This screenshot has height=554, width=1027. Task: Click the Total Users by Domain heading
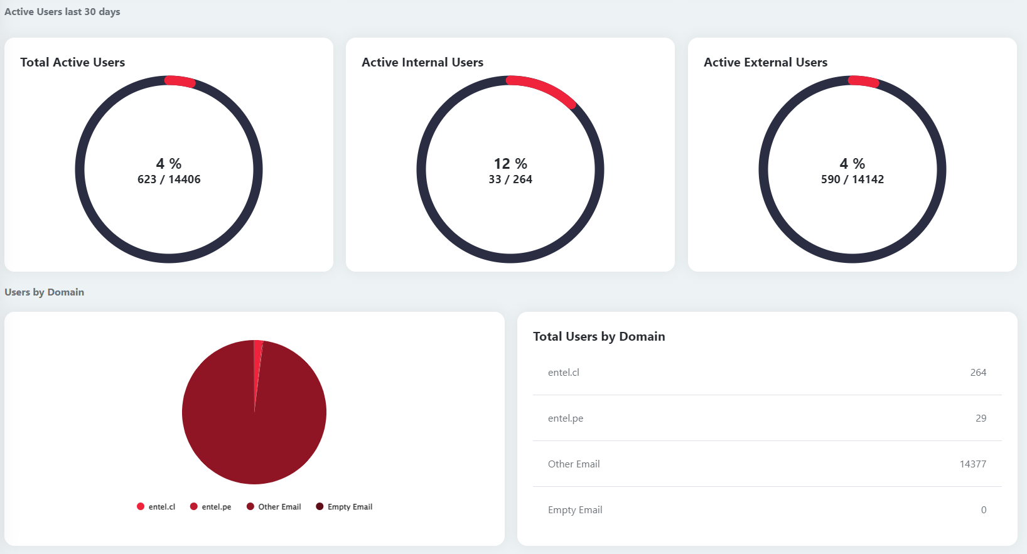(599, 336)
